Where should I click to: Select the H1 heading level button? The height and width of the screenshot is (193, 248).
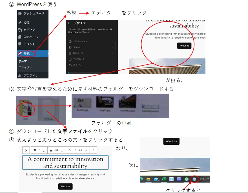[57, 150]
